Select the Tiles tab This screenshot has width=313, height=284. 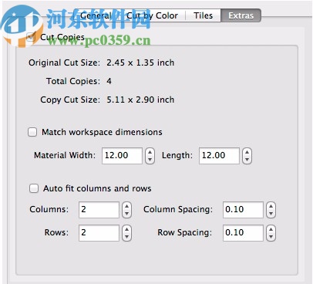coord(203,15)
